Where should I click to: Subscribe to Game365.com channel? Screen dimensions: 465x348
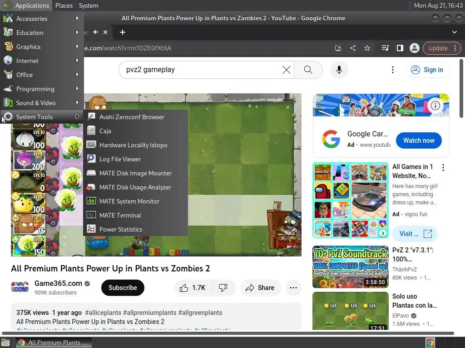[123, 288]
